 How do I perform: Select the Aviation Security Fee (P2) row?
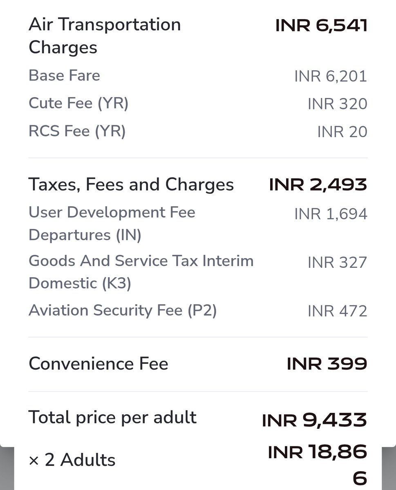click(x=198, y=310)
